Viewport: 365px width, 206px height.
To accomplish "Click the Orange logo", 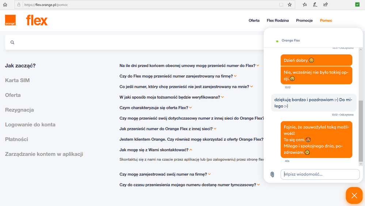I will [10, 20].
